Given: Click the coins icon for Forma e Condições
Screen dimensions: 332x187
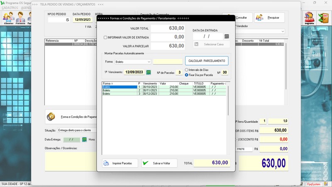Looking at the screenshot, I should (x=51, y=117).
